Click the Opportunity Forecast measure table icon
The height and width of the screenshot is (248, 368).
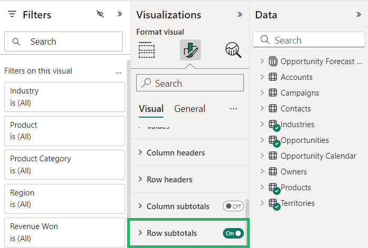click(273, 61)
